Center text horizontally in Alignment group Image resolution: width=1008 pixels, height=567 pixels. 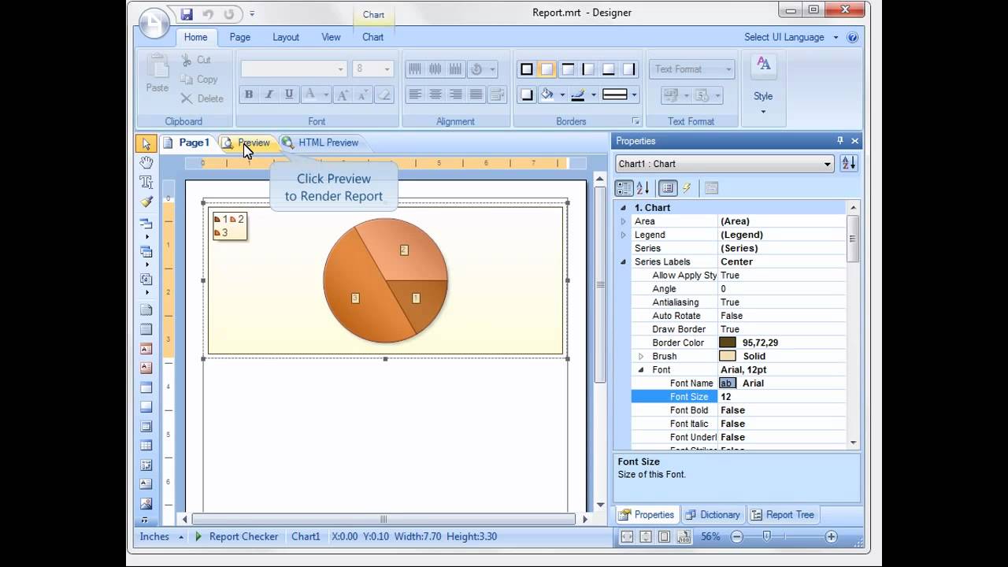coord(435,94)
